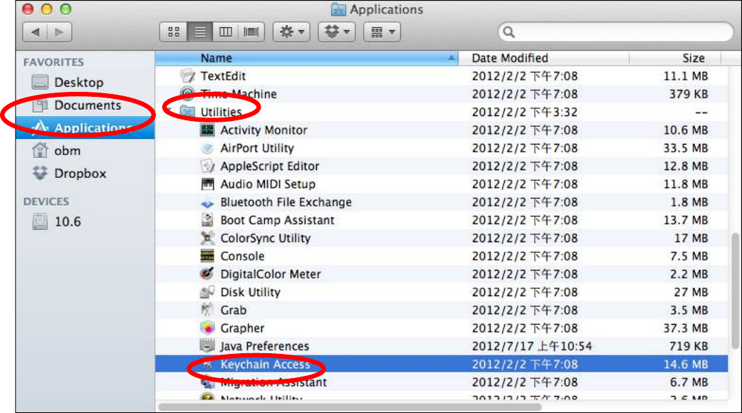Viewport: 742px width, 413px height.
Task: Select the Activity Monitor icon
Action: 207,130
